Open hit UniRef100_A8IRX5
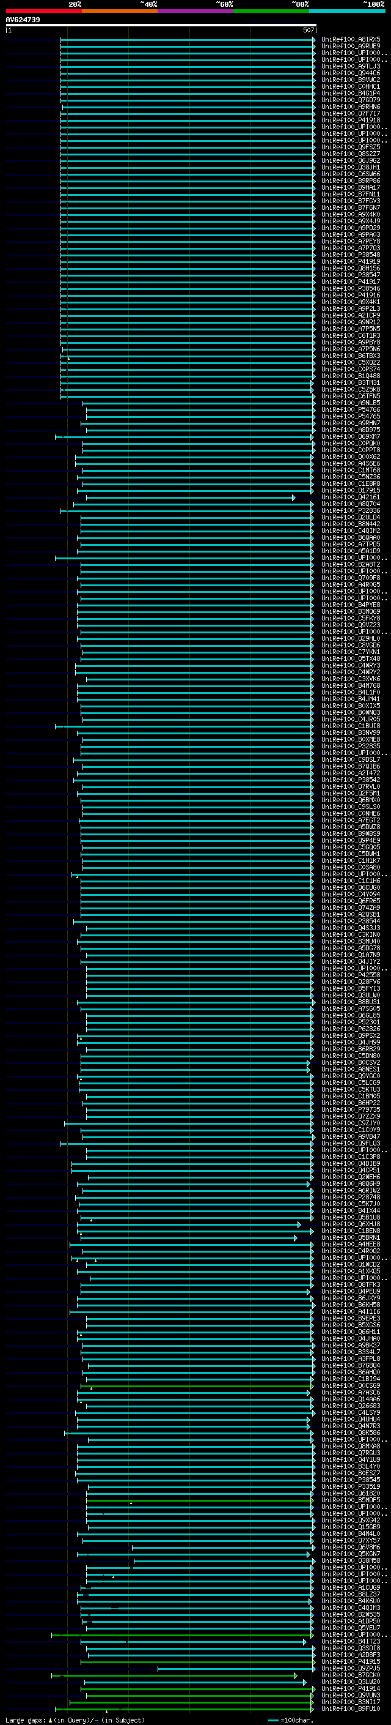Screen dimensions: 391x1725 coord(350,40)
